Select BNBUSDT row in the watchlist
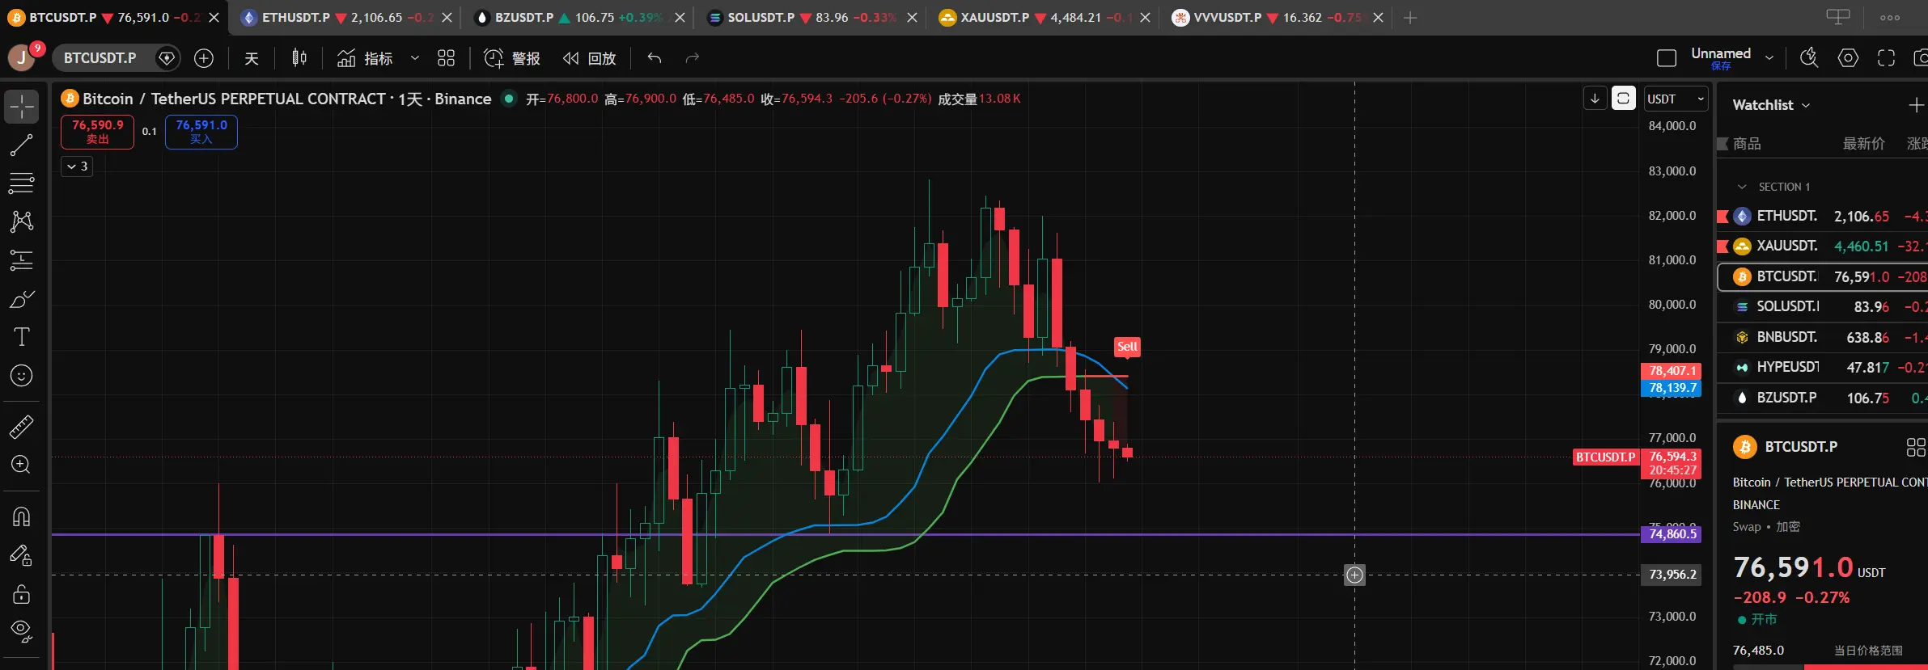The height and width of the screenshot is (670, 1928). pyautogui.click(x=1822, y=337)
